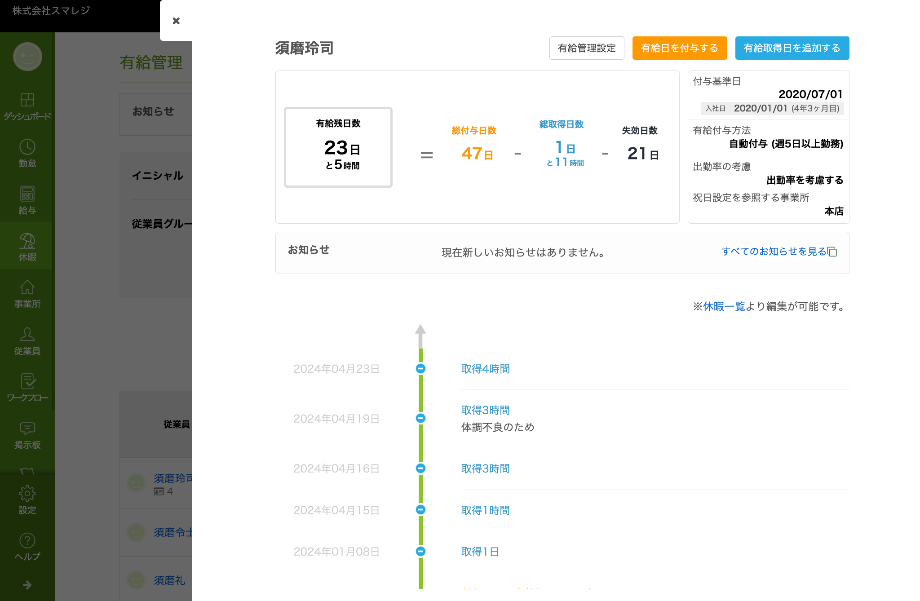Click the 2024年04月23日 timeline minus marker
Image resolution: width=920 pixels, height=601 pixels.
click(x=420, y=369)
